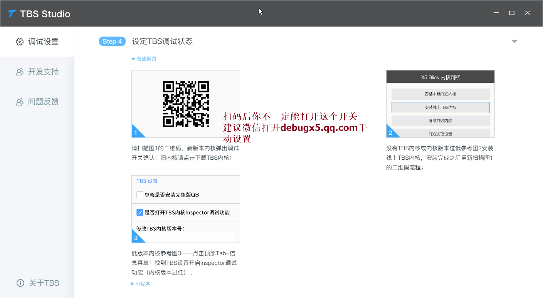Minimize the TBS Studio window
The height and width of the screenshot is (298, 543).
[496, 13]
